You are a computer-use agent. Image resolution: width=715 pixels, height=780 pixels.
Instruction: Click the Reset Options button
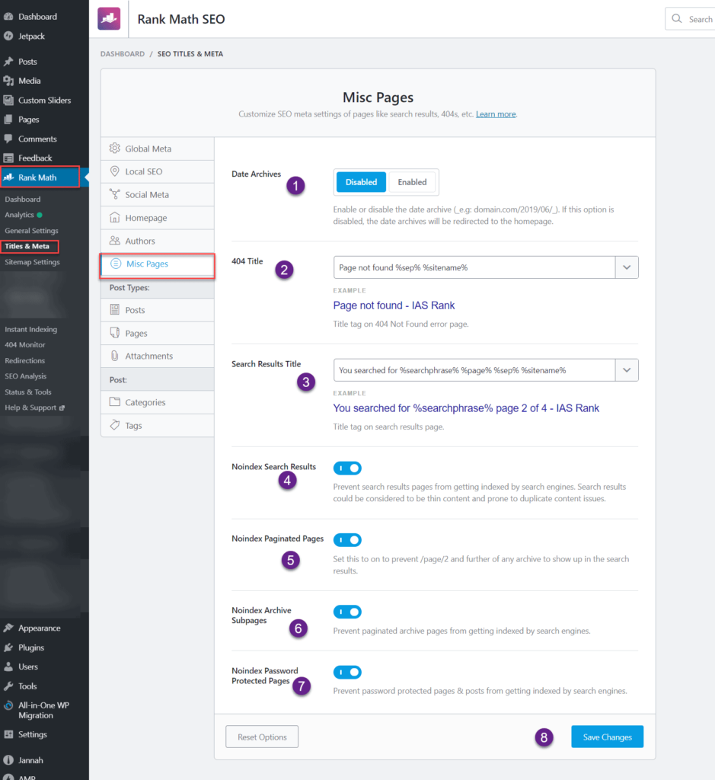point(262,737)
